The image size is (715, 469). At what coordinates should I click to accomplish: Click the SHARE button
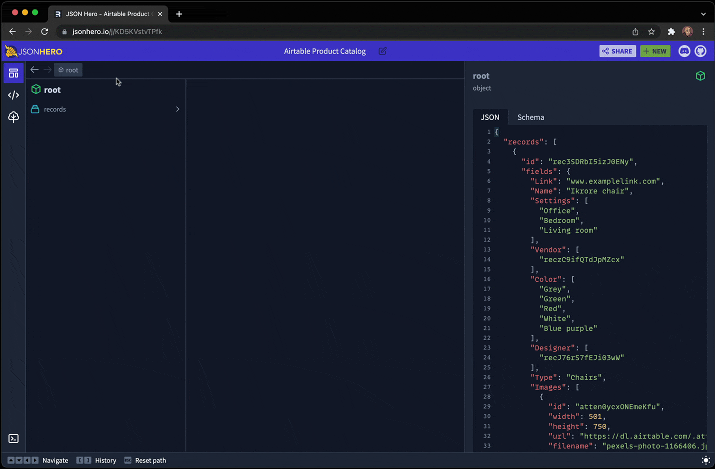point(617,51)
